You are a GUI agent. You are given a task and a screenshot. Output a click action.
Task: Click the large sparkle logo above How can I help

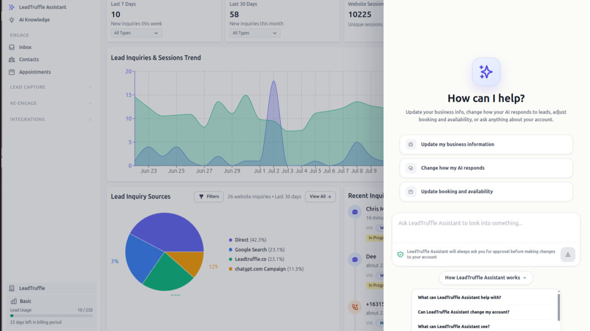coord(486,72)
